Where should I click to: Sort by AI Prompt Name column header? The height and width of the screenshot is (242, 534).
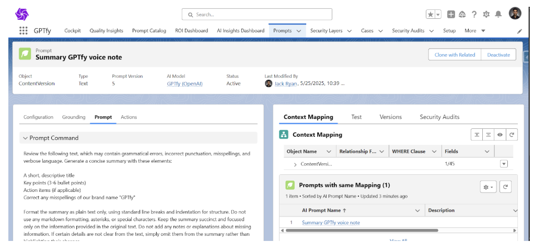tap(324, 210)
